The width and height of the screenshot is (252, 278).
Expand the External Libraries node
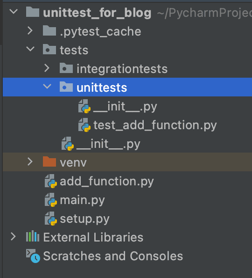pyautogui.click(x=13, y=236)
